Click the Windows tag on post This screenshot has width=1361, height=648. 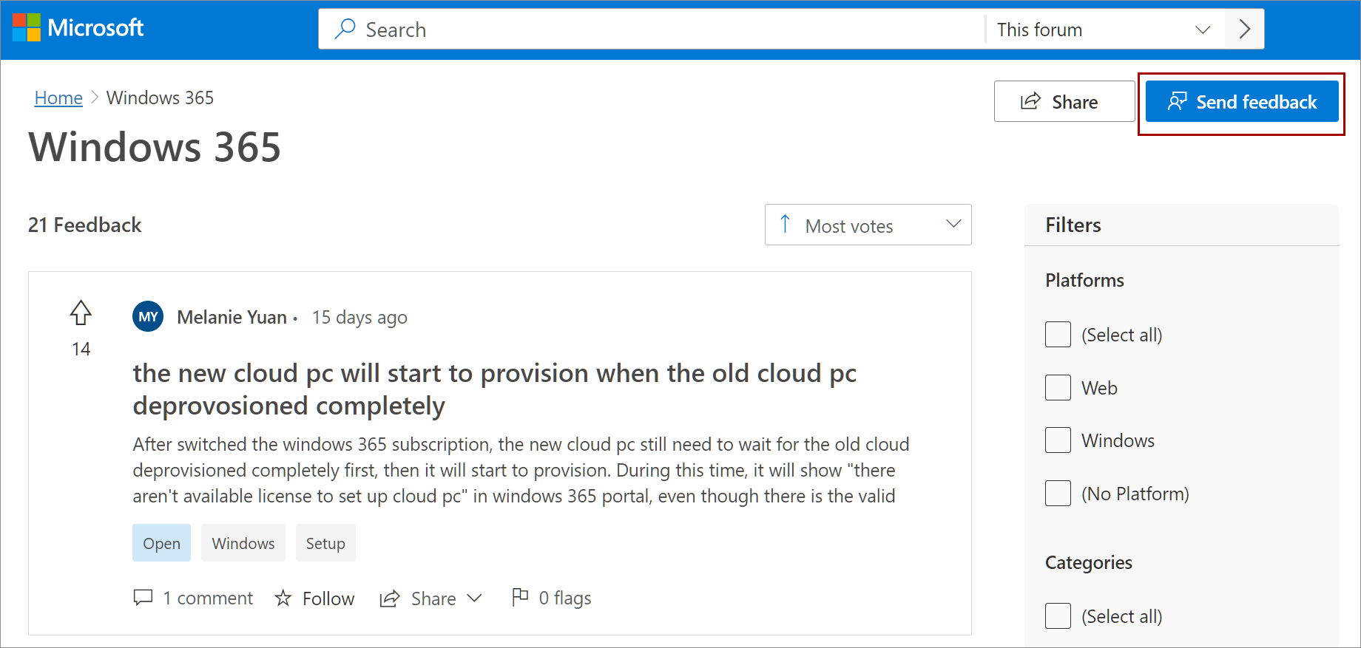point(243,543)
